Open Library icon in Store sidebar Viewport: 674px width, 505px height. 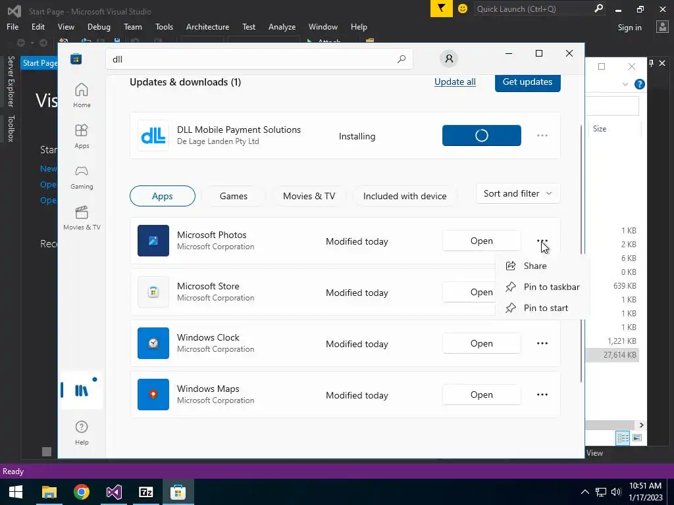[82, 391]
